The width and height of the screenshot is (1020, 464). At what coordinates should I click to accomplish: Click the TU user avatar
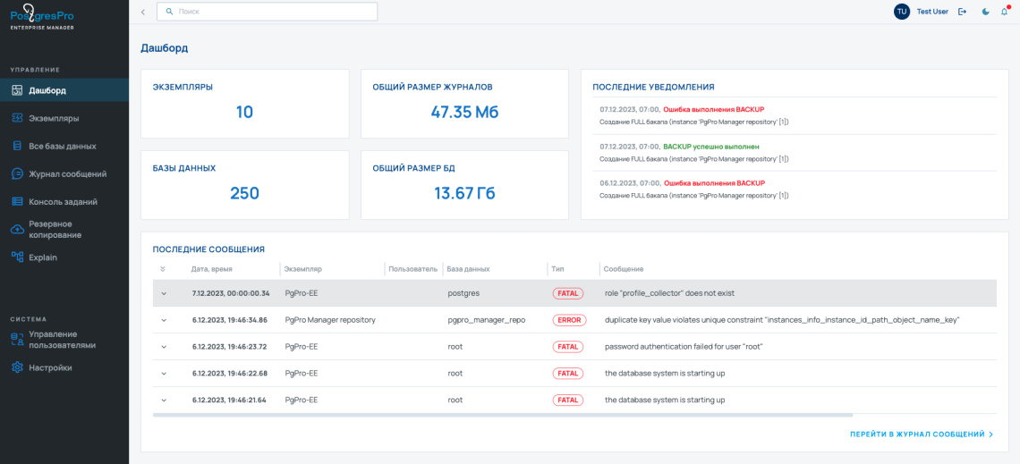click(x=901, y=12)
